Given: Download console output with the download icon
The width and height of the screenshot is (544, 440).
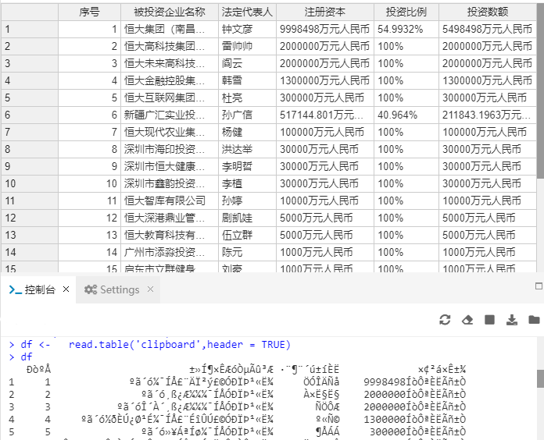Looking at the screenshot, I should [512, 320].
